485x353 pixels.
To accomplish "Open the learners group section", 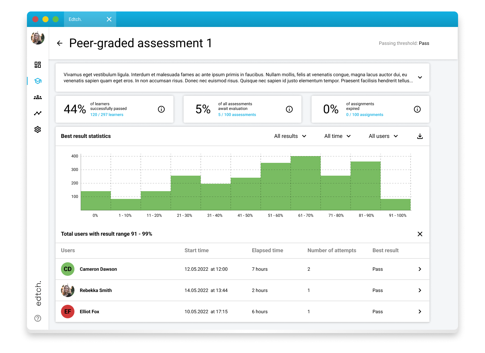I will (x=38, y=97).
